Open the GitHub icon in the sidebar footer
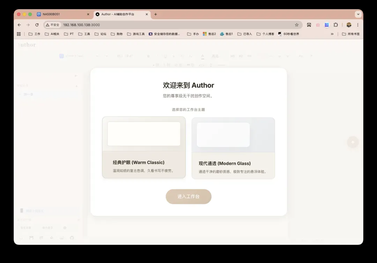Screen dimensions: 377x263 (x=72, y=238)
